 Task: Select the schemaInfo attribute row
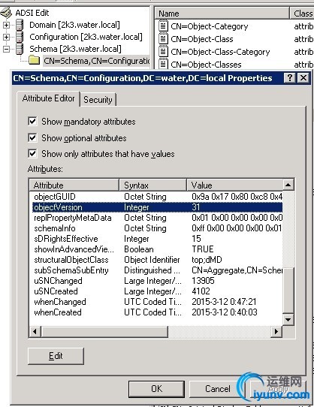tap(157, 228)
